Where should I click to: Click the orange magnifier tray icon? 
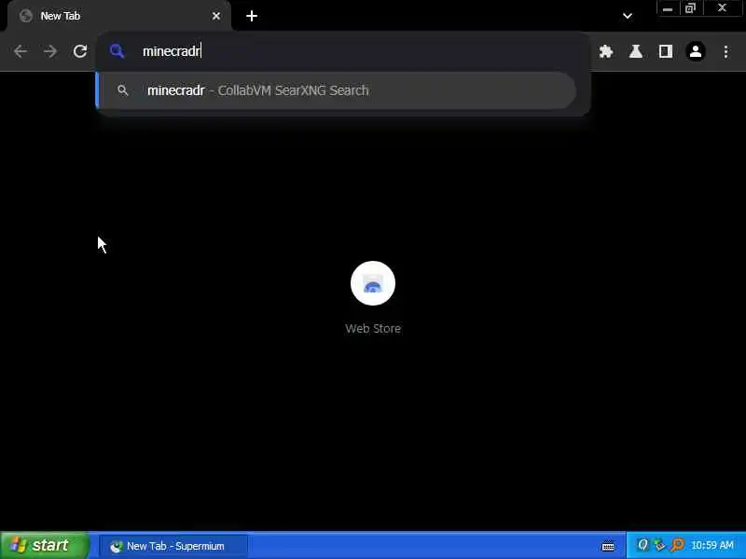[678, 545]
